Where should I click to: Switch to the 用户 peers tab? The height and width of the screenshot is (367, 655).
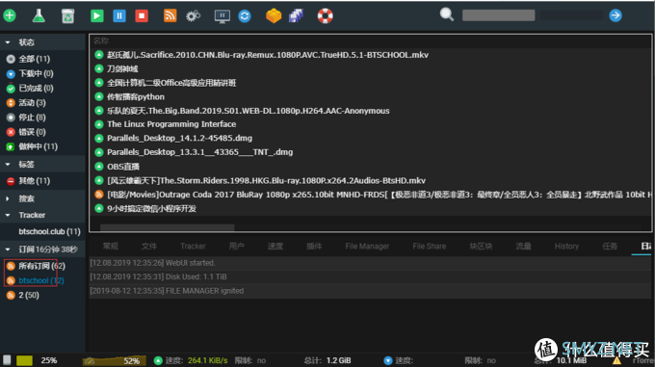pos(236,246)
